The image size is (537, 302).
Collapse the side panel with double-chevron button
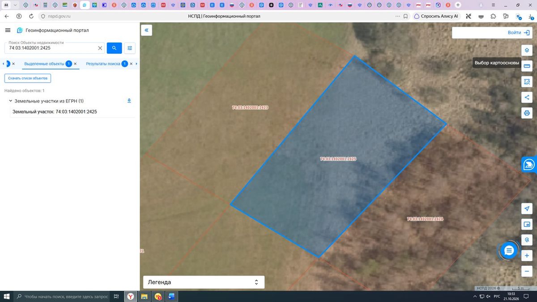point(146,30)
